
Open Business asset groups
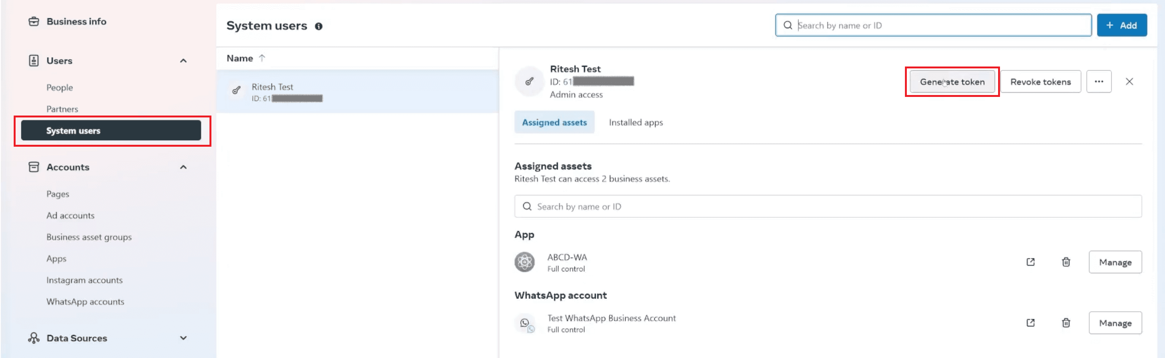pos(89,237)
